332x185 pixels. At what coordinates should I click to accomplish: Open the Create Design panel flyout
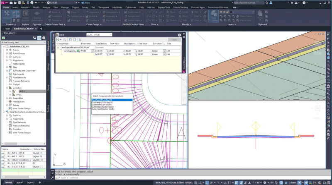tap(94, 24)
